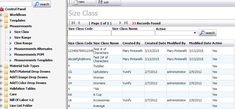
Task: Expand the Workflows tree node
Action: [x=1, y=15]
